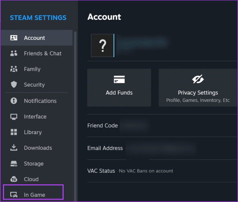Open the Friends & Chat settings tab
This screenshot has height=202, width=238.
pos(43,53)
